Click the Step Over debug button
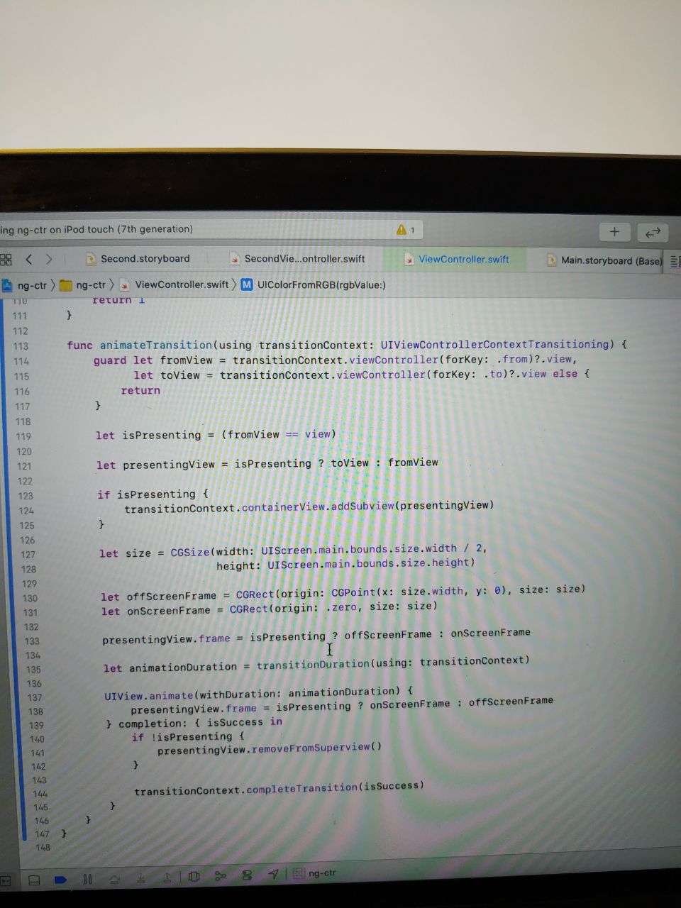This screenshot has width=681, height=908. point(114,879)
